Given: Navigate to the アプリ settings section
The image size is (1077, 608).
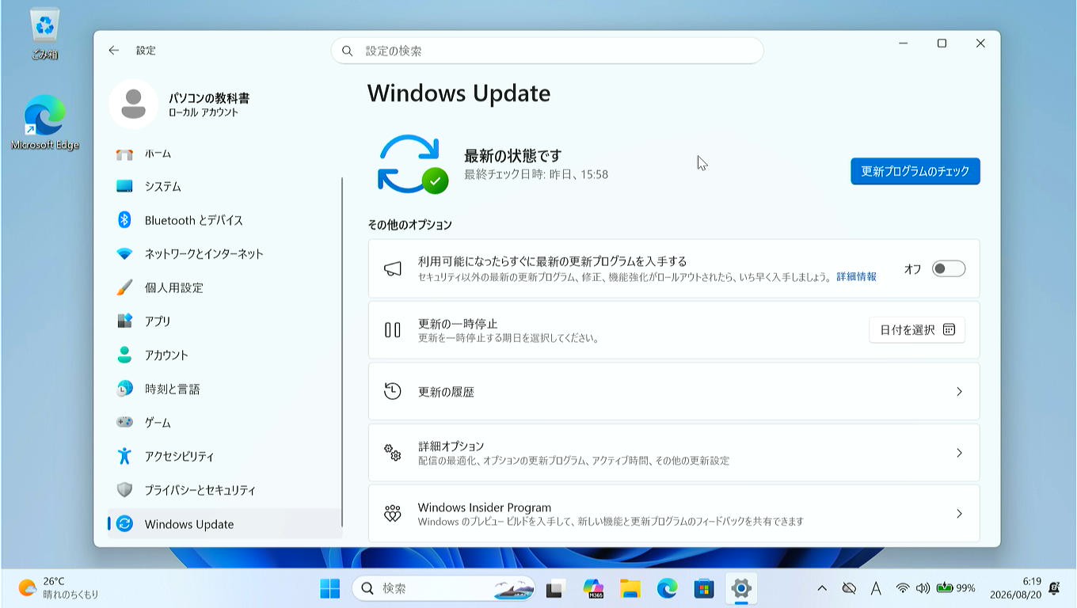Looking at the screenshot, I should [225, 321].
